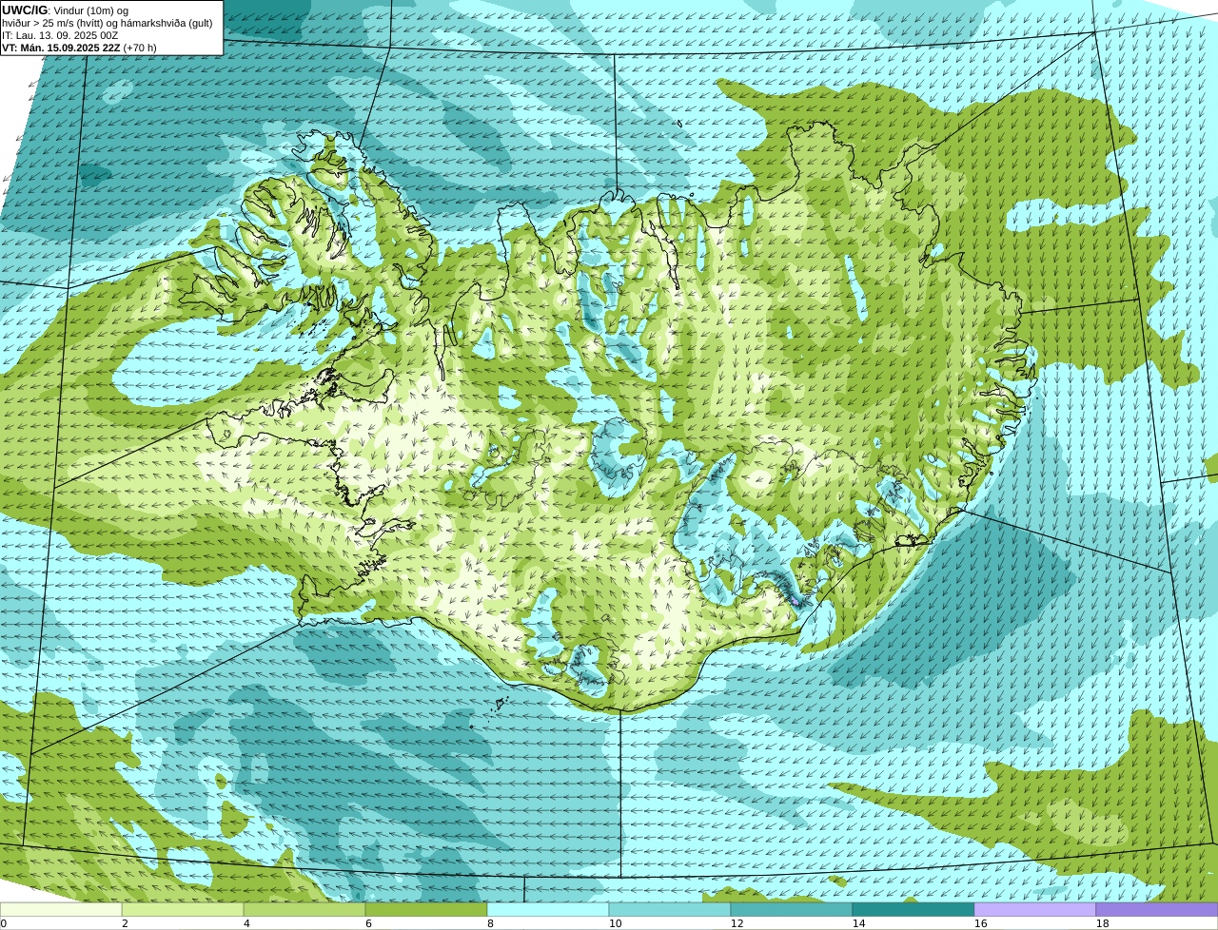Click the '8' label on the legend scale
The image size is (1218, 930).
point(490,923)
